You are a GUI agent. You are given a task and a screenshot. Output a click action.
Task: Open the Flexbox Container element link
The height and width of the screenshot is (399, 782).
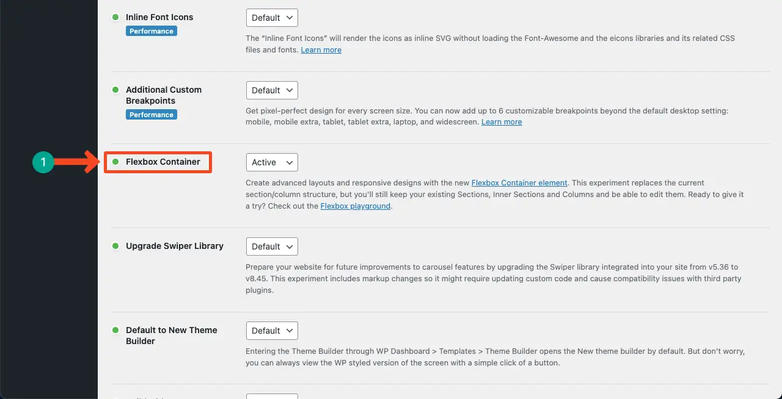pyautogui.click(x=519, y=183)
